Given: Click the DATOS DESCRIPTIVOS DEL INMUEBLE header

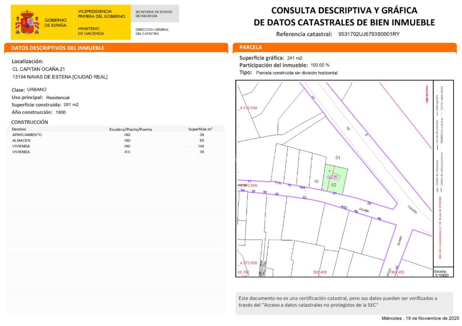Looking at the screenshot, I should 58,48.
